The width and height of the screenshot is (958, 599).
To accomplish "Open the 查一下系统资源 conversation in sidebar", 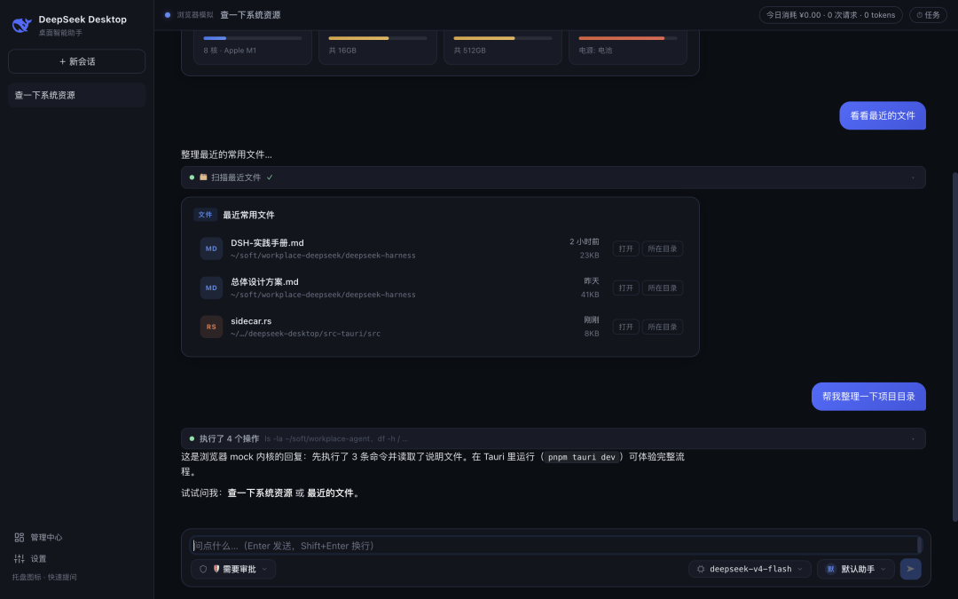I will 77,95.
